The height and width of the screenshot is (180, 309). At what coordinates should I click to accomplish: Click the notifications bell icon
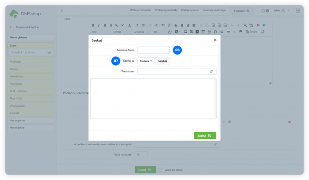(x=263, y=10)
